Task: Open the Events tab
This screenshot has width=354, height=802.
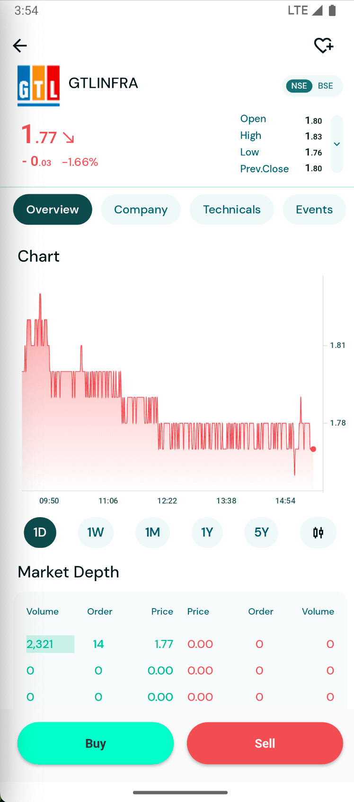Action: pyautogui.click(x=314, y=210)
